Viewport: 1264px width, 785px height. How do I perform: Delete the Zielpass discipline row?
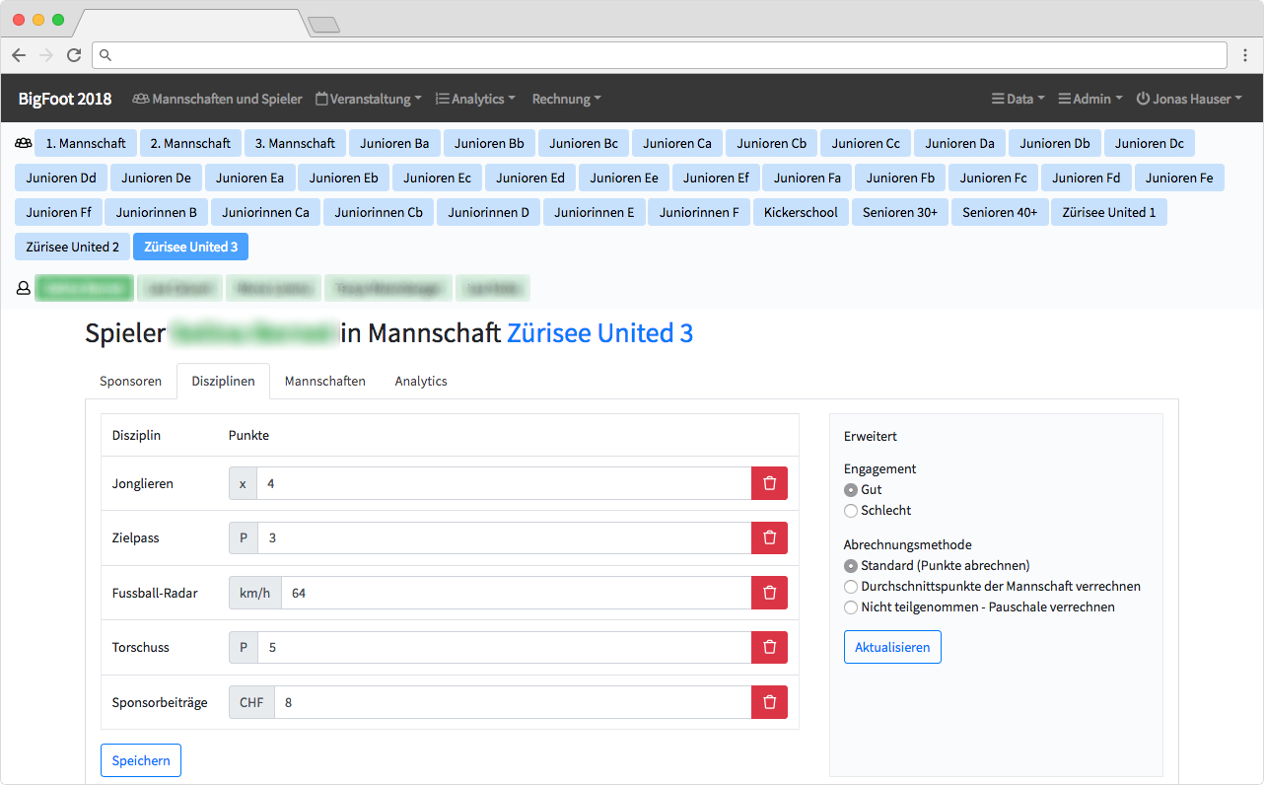(769, 537)
